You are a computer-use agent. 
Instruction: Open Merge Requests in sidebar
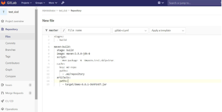[14, 93]
